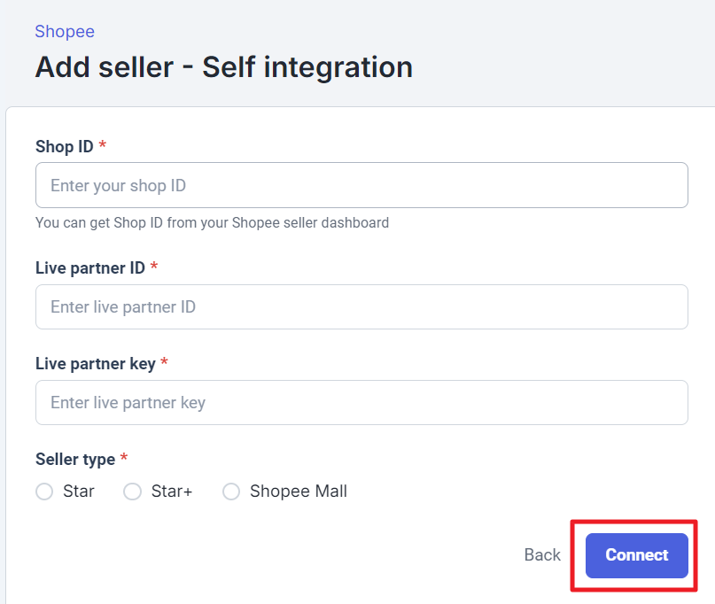The height and width of the screenshot is (604, 715).
Task: Pick the Shopee Mall radio button
Action: coord(231,492)
